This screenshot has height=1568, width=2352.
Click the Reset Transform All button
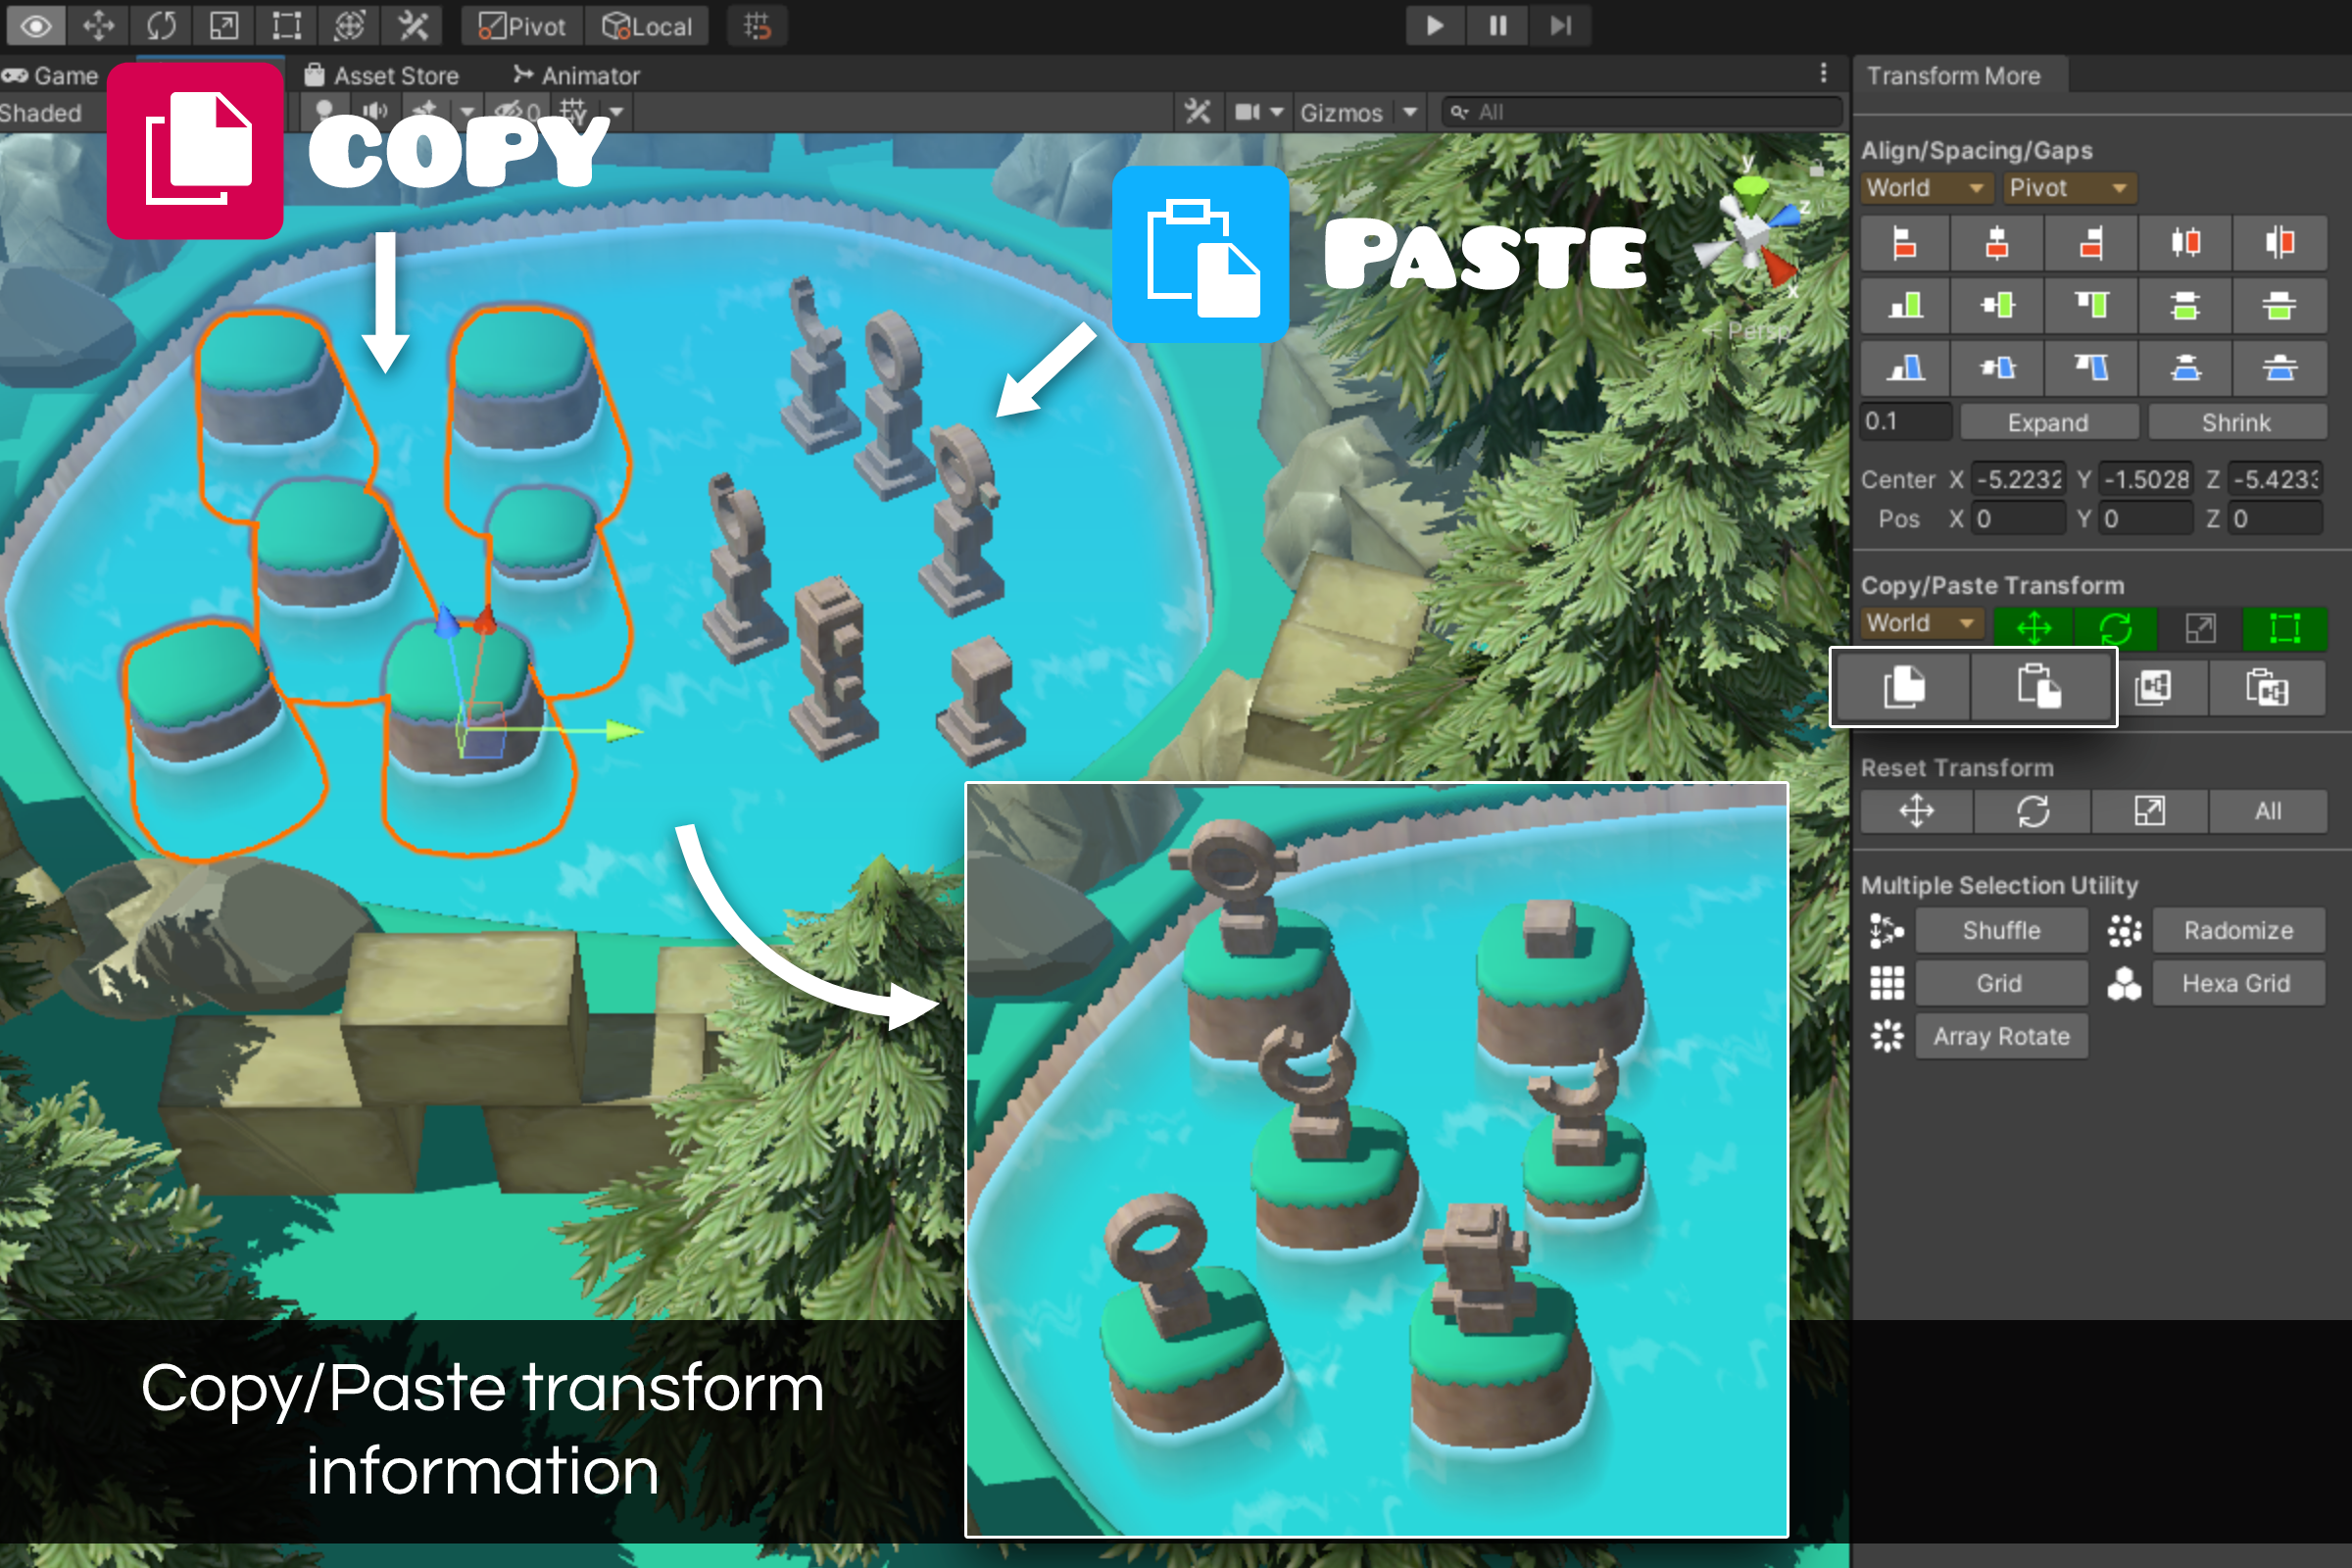[x=2268, y=811]
